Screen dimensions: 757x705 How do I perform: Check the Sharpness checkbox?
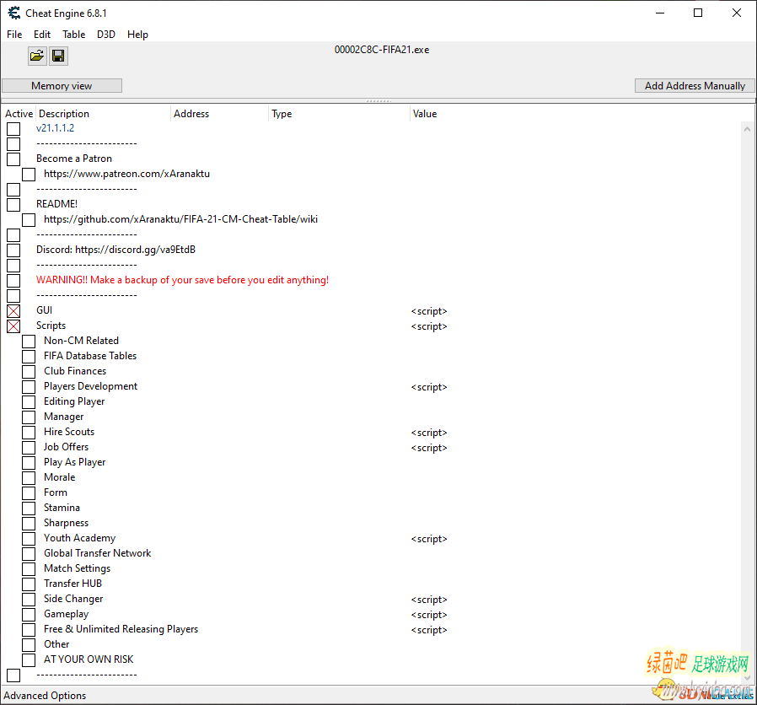[x=29, y=524]
